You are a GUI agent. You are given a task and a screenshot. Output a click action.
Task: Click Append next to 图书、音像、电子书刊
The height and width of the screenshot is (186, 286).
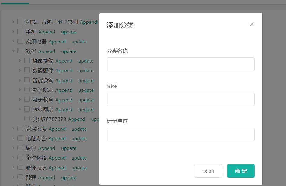[x=89, y=22]
